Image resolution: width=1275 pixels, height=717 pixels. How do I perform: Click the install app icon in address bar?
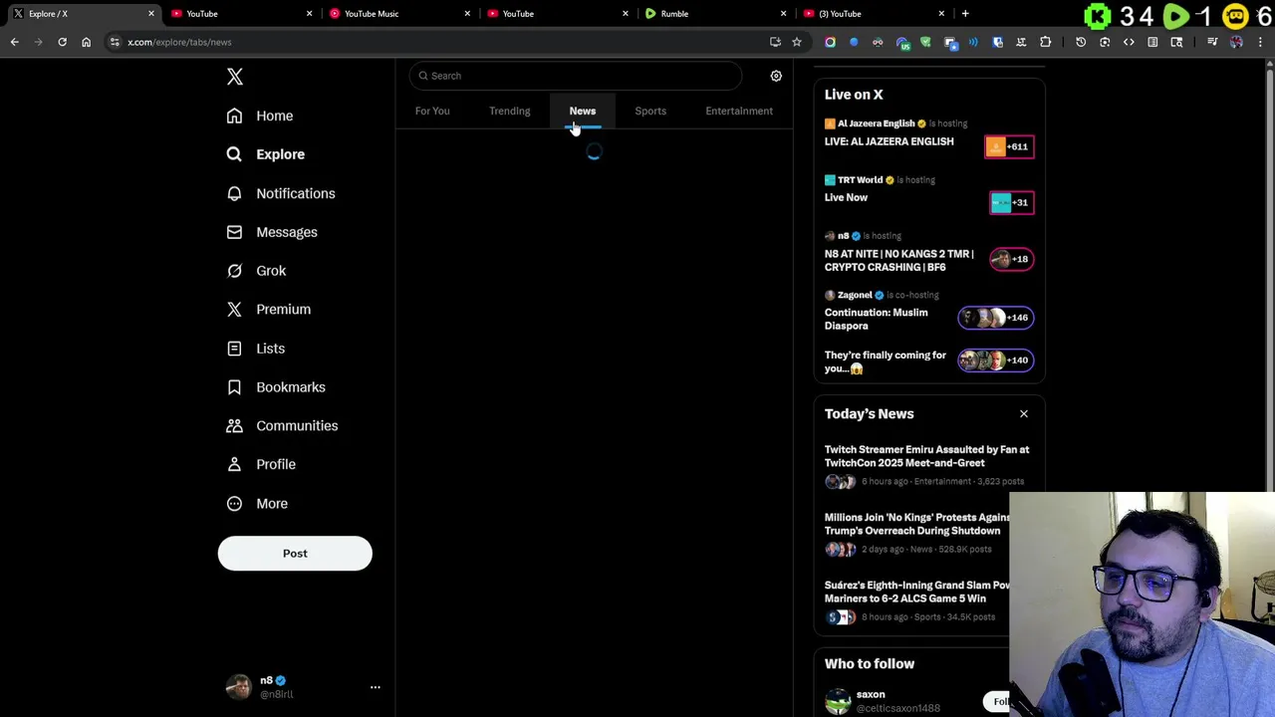click(x=775, y=42)
